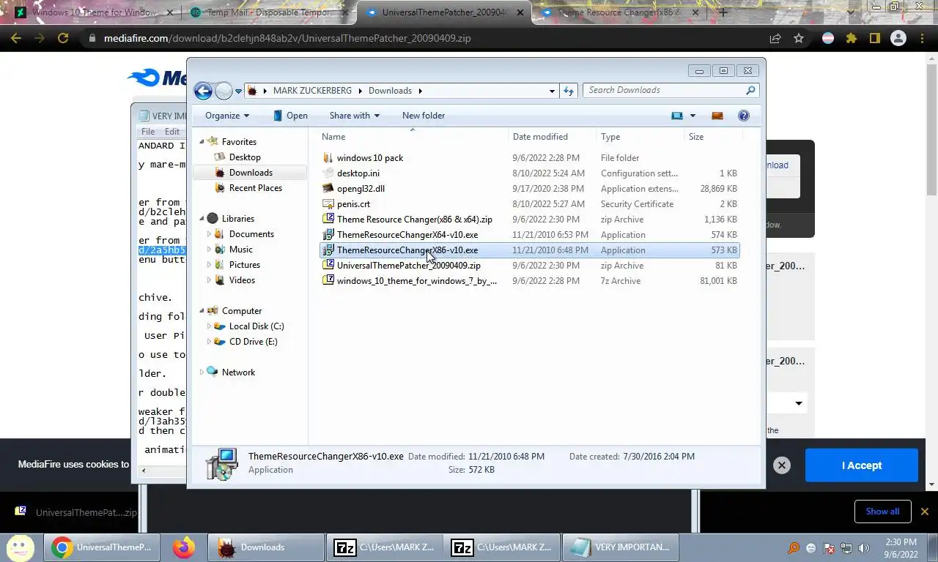Open the VERY IMPORTAN... Notepad taskbar item
The height and width of the screenshot is (562, 938).
coord(622,547)
